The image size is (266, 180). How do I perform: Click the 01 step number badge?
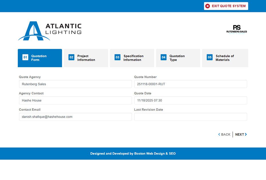[x=25, y=57]
